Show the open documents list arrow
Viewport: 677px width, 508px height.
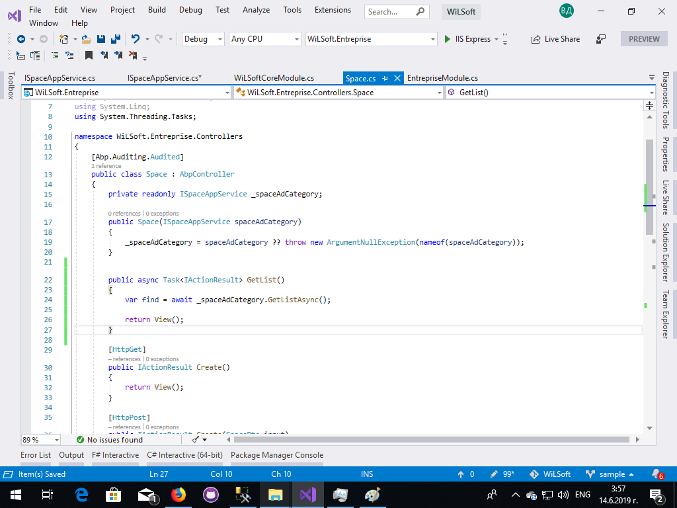coord(651,78)
